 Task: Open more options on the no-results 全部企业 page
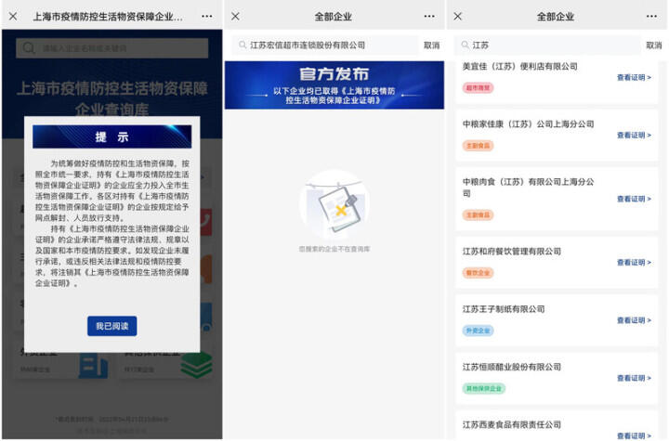click(x=428, y=17)
